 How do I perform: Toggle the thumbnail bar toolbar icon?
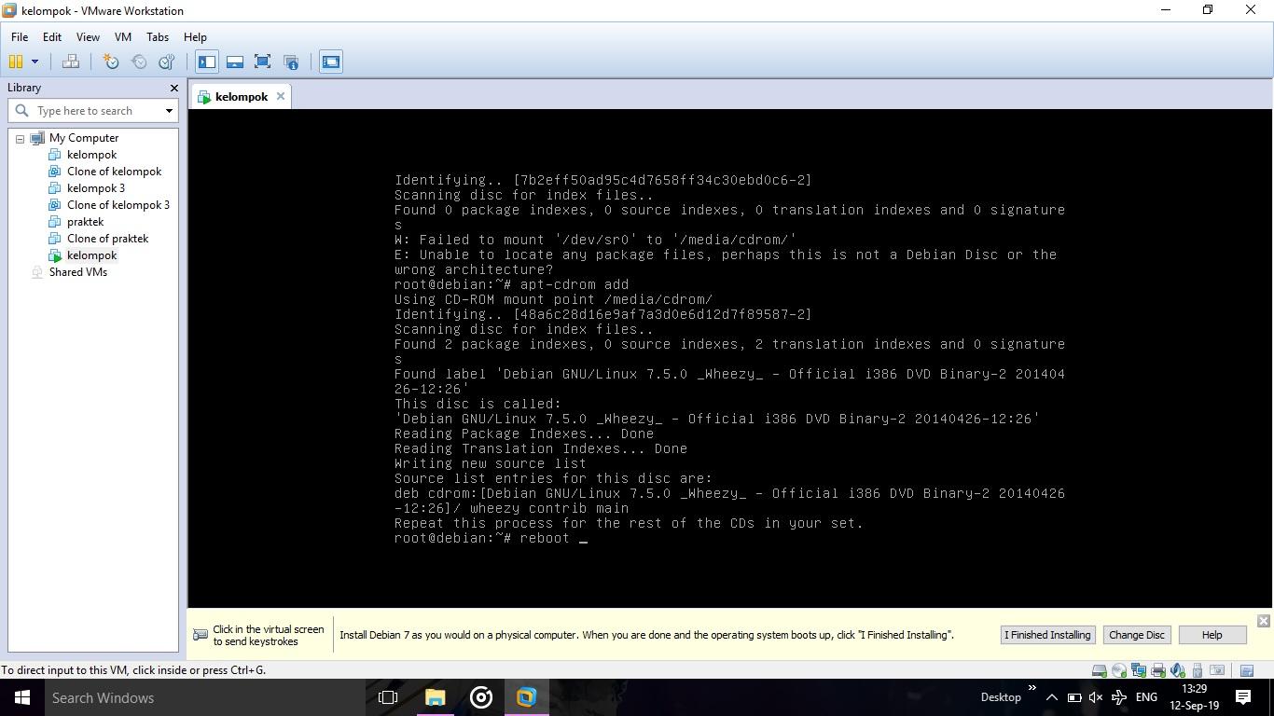tap(235, 62)
